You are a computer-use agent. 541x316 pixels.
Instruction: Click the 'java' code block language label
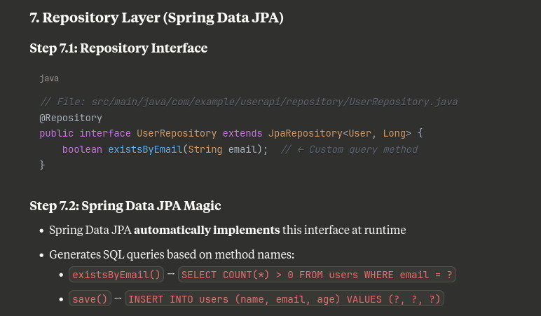click(49, 78)
